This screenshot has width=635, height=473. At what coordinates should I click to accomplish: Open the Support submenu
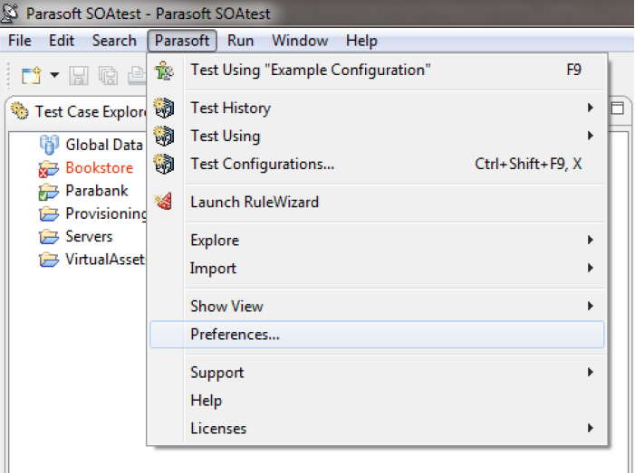377,373
